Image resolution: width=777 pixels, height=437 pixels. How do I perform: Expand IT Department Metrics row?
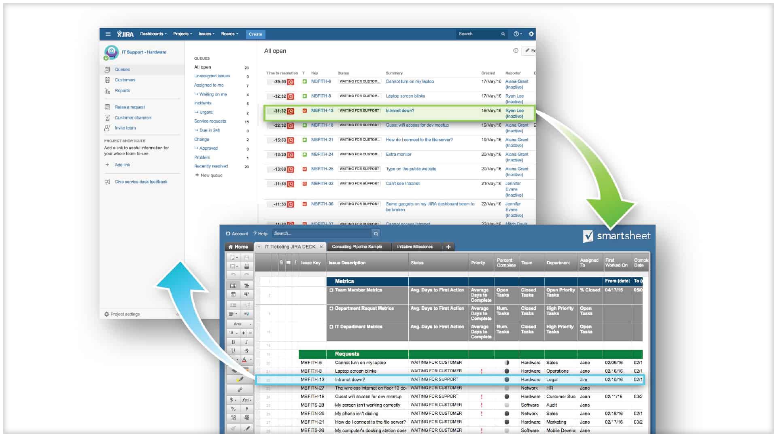331,327
